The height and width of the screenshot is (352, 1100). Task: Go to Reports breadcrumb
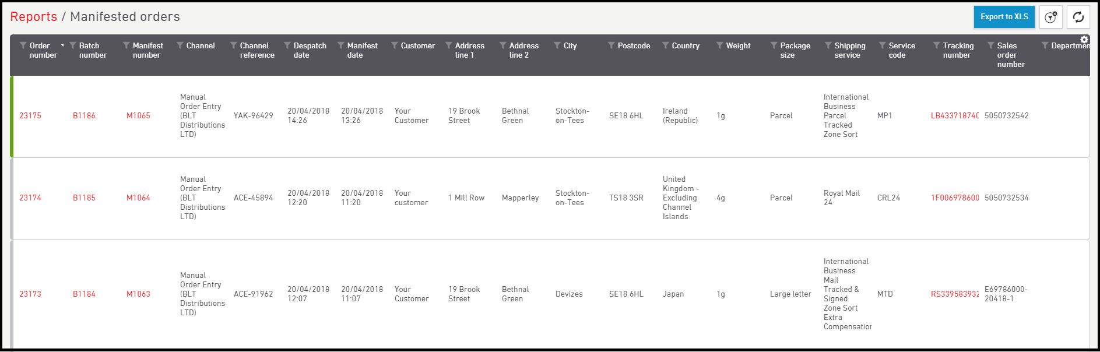pyautogui.click(x=34, y=17)
